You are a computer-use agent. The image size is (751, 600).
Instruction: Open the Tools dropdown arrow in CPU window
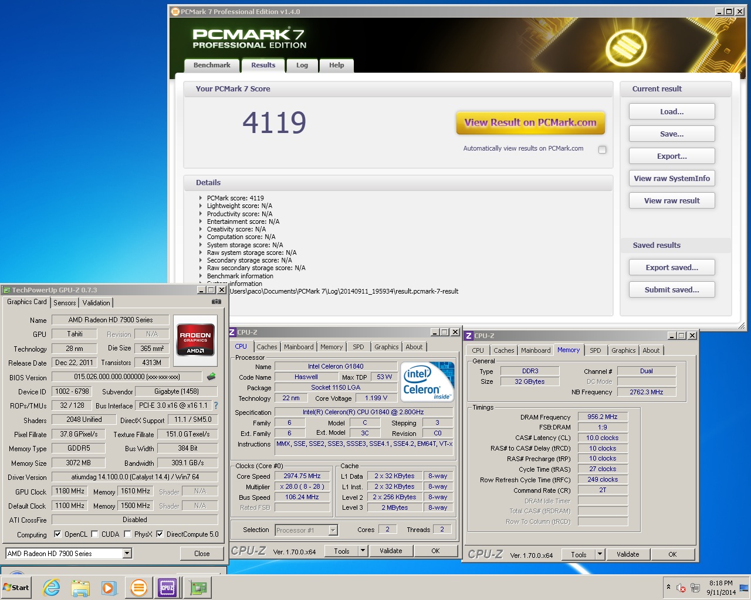pyautogui.click(x=363, y=551)
